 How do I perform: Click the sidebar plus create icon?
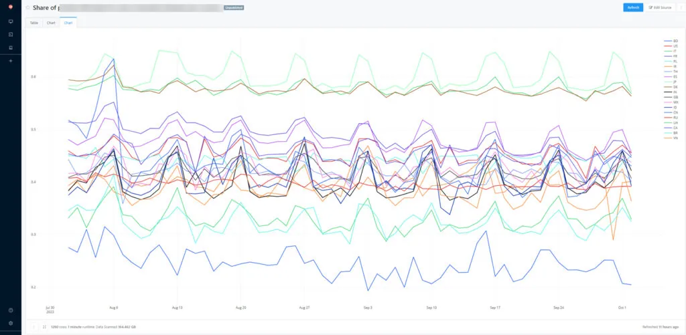coord(11,61)
